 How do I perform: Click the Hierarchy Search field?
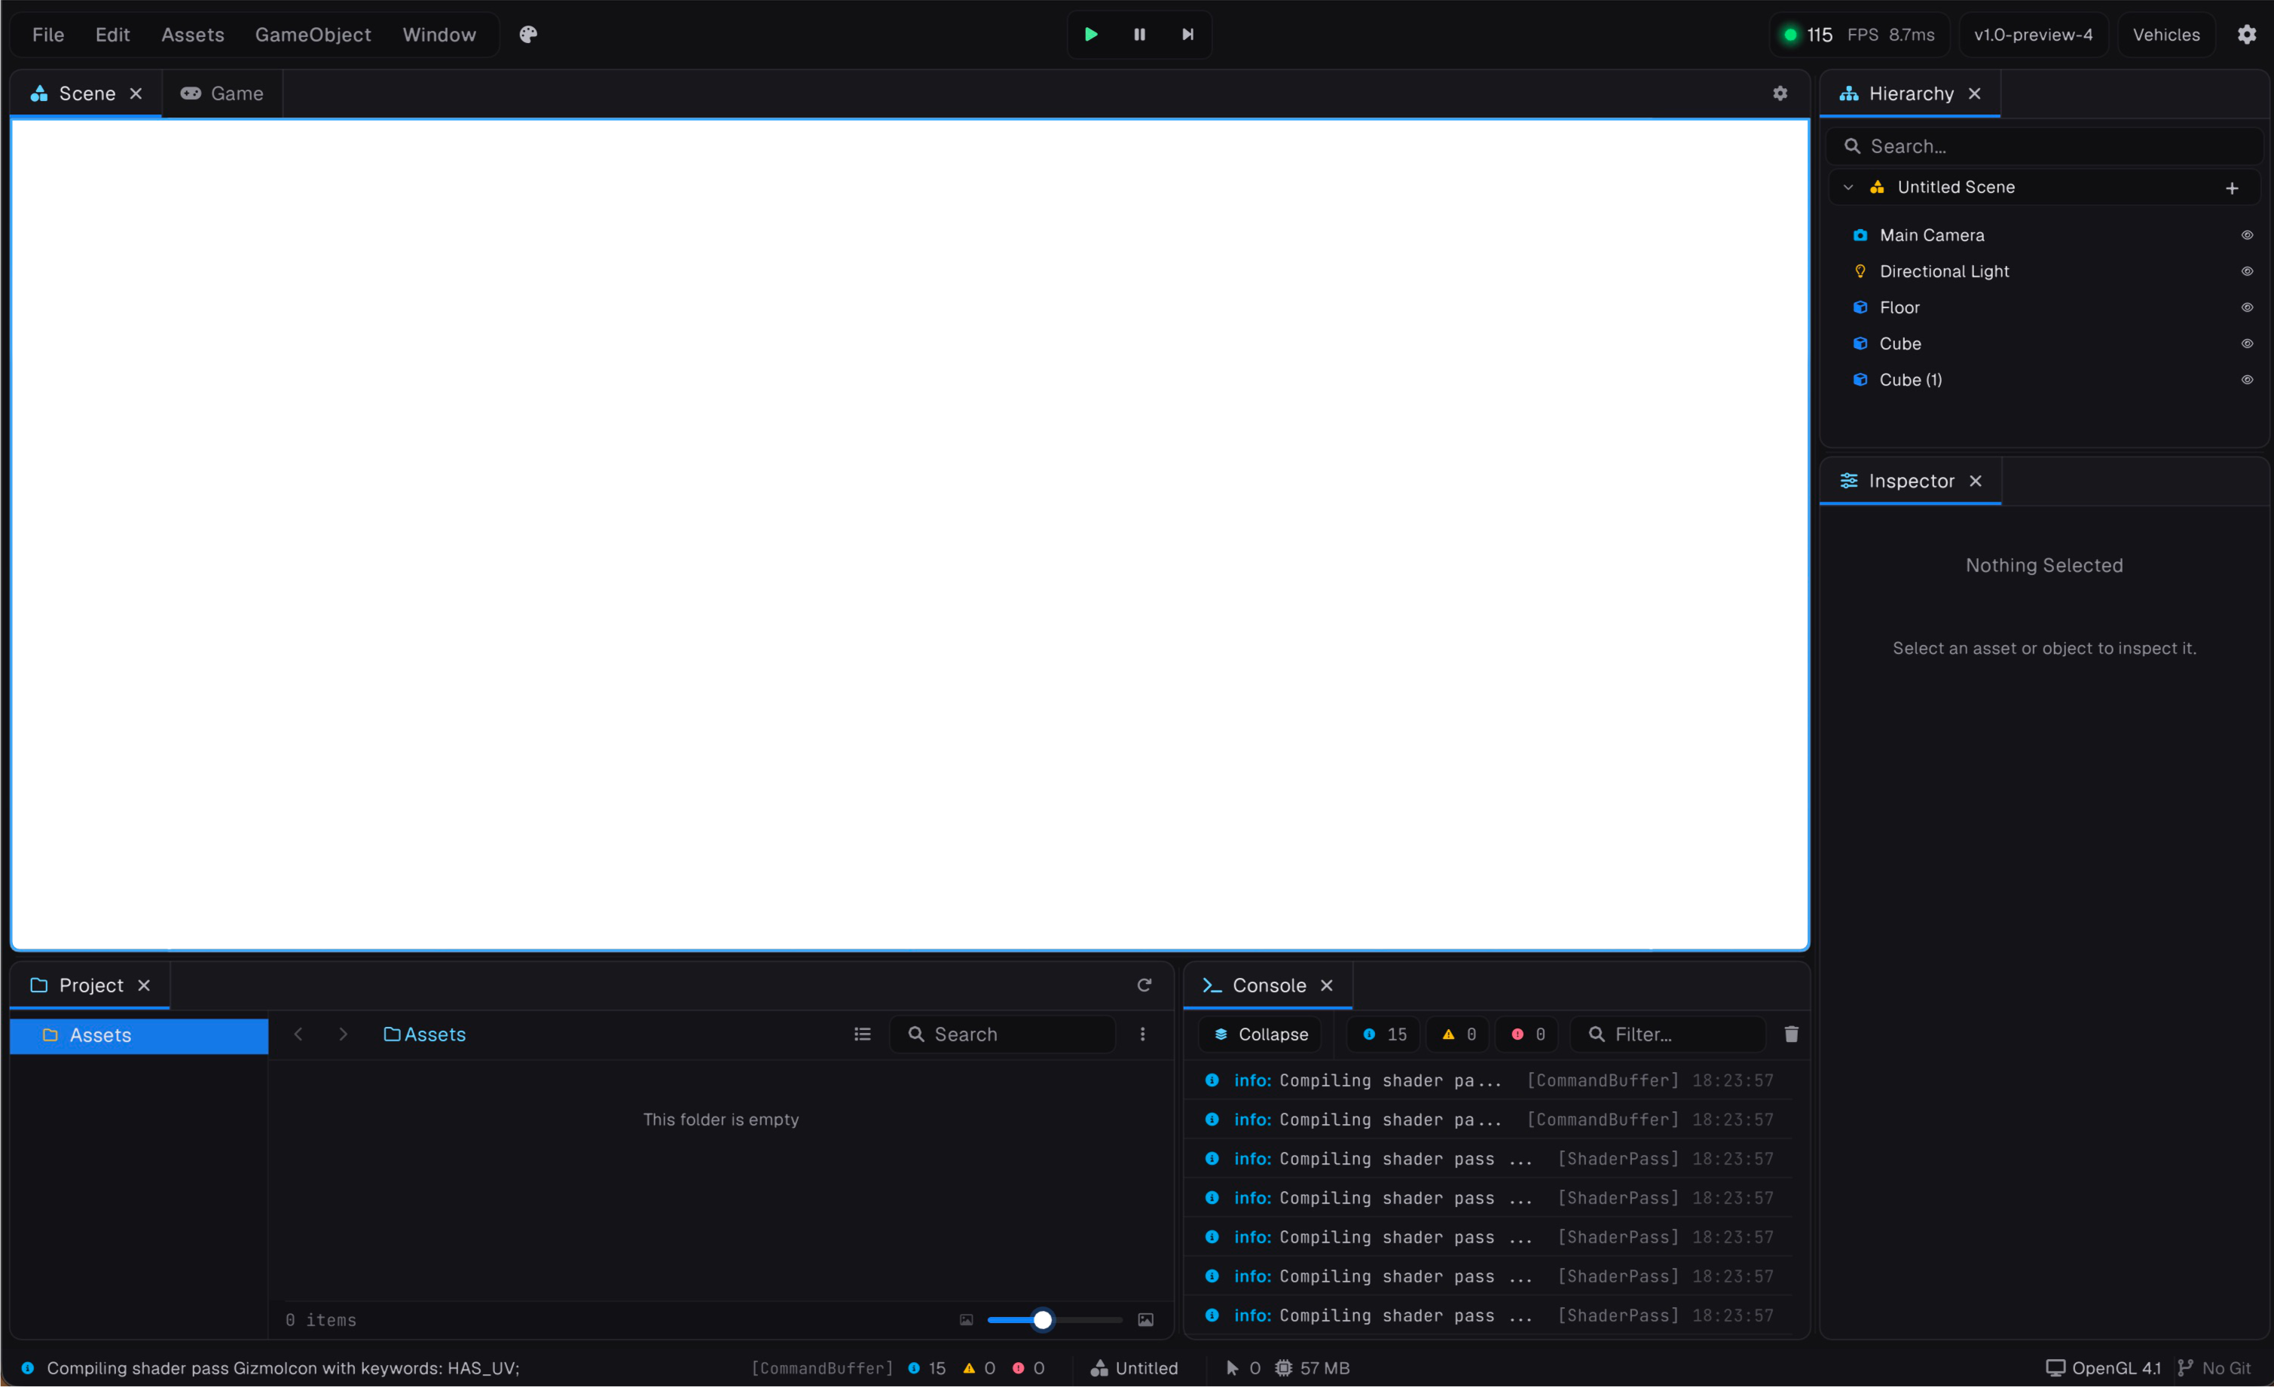point(2043,146)
